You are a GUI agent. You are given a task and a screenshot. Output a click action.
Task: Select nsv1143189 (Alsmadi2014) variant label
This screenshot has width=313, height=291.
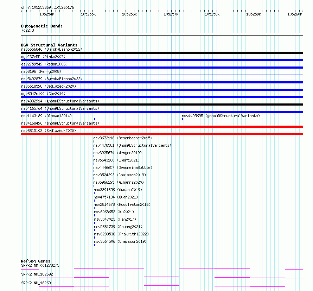pos(46,116)
